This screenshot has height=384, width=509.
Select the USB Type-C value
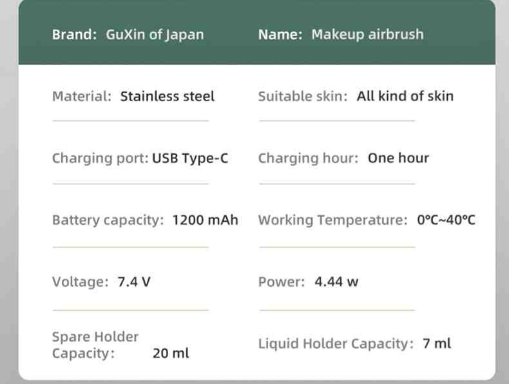(x=190, y=158)
